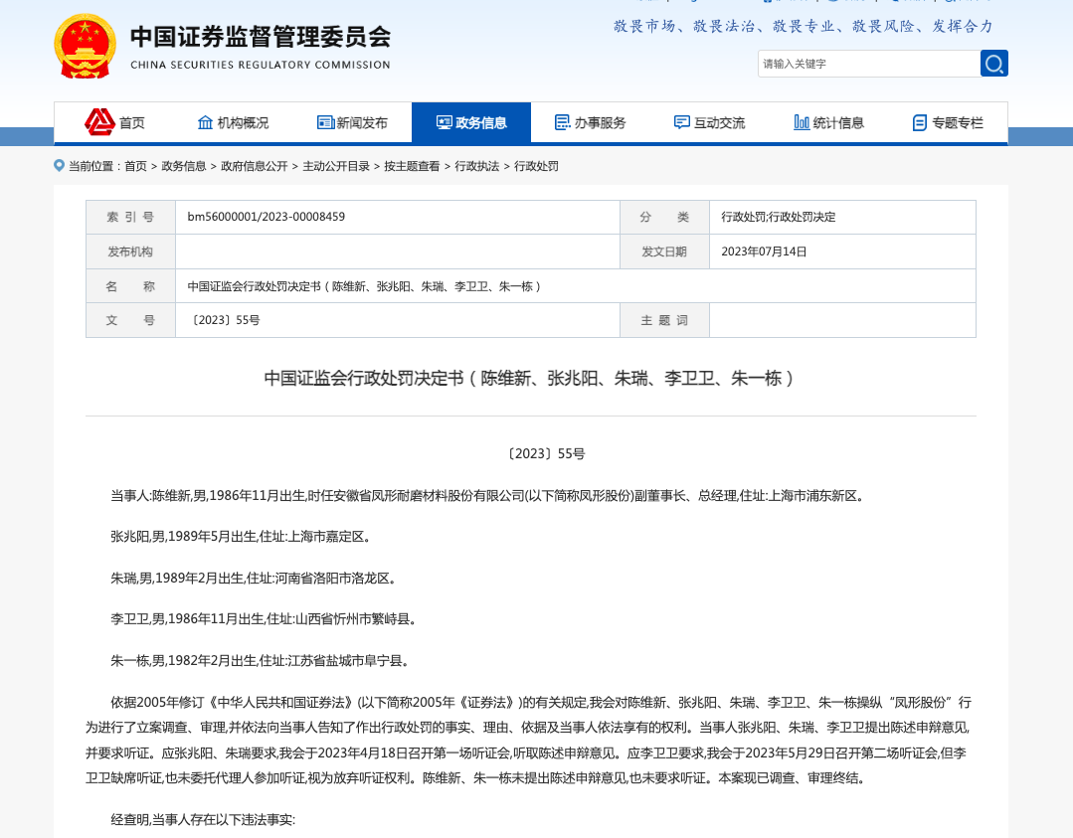The width and height of the screenshot is (1073, 838).
Task: Click the main decision title heading
Action: [529, 379]
